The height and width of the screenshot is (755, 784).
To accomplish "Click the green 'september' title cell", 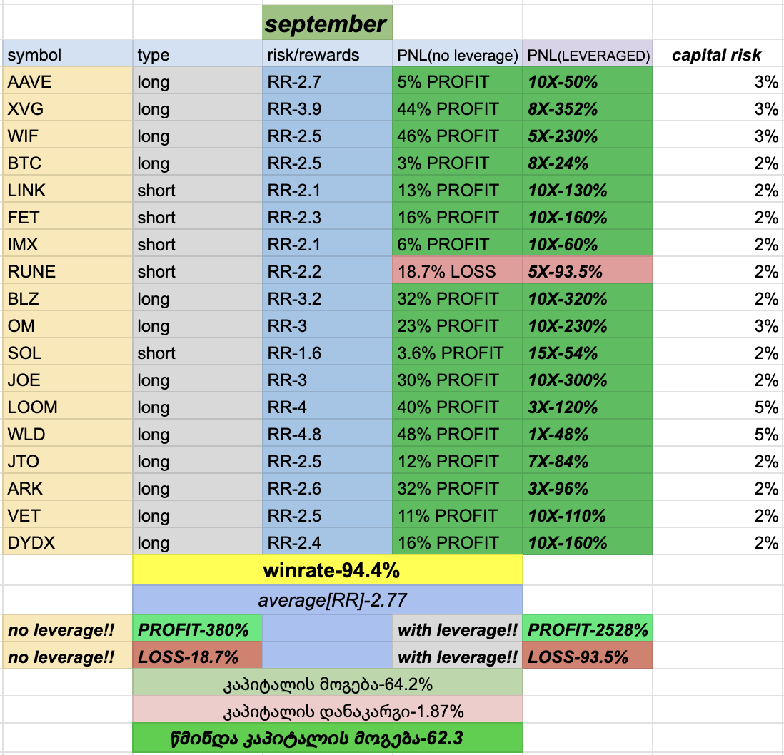I will (327, 24).
